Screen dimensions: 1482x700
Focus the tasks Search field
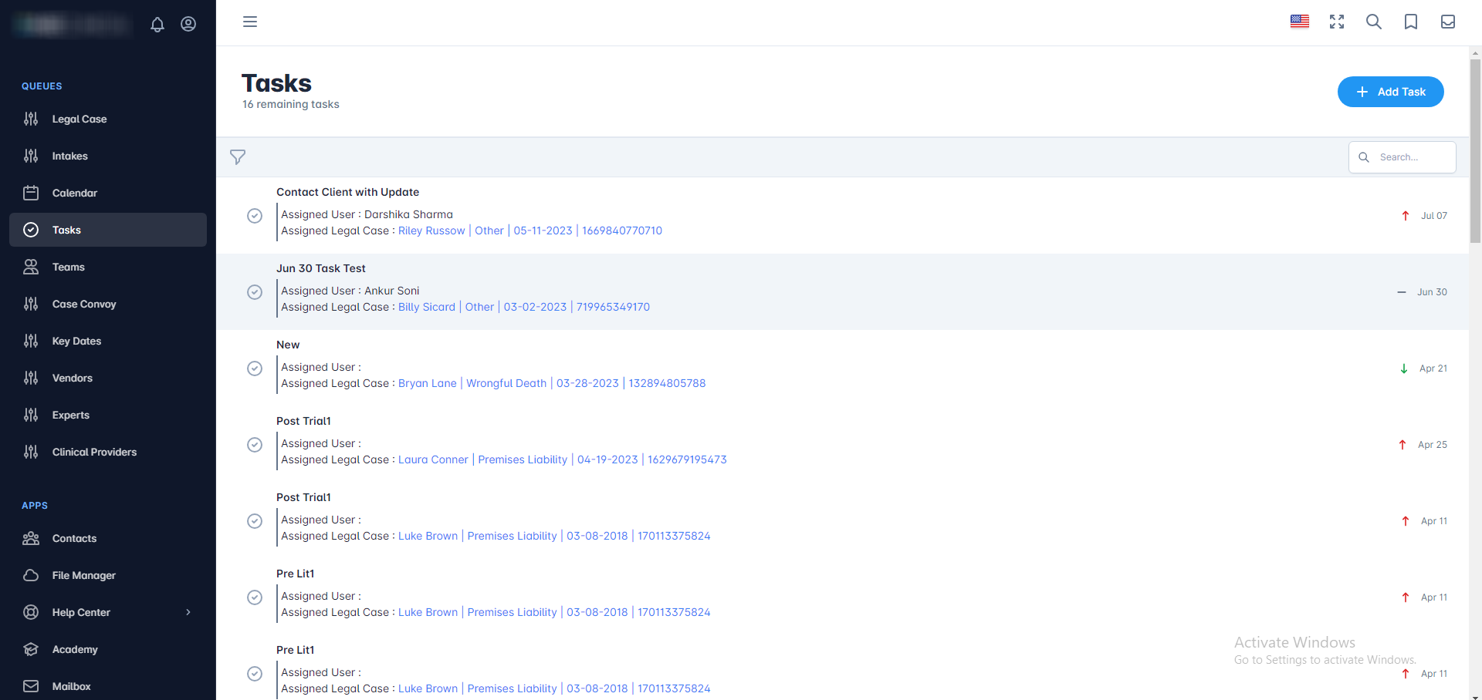pos(1402,157)
